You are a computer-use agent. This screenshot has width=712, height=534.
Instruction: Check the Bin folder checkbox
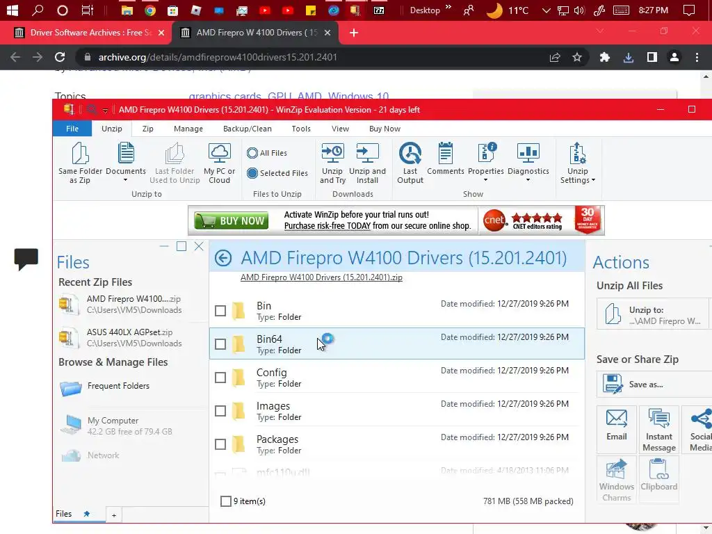(x=220, y=311)
